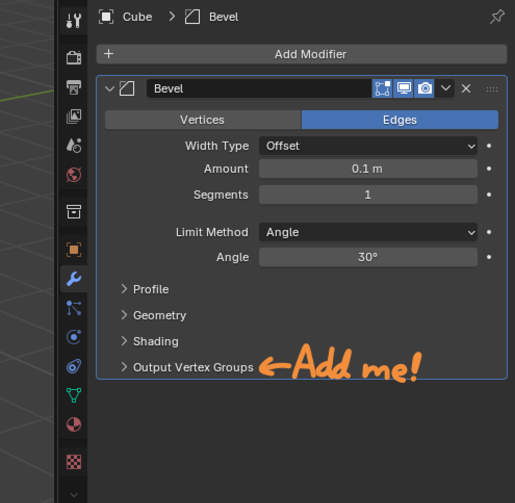
Task: Toggle Bevel modifier viewport display
Action: tap(403, 88)
